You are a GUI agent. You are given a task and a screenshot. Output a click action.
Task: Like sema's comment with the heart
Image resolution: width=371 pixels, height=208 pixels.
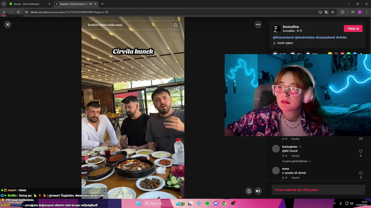361,173
